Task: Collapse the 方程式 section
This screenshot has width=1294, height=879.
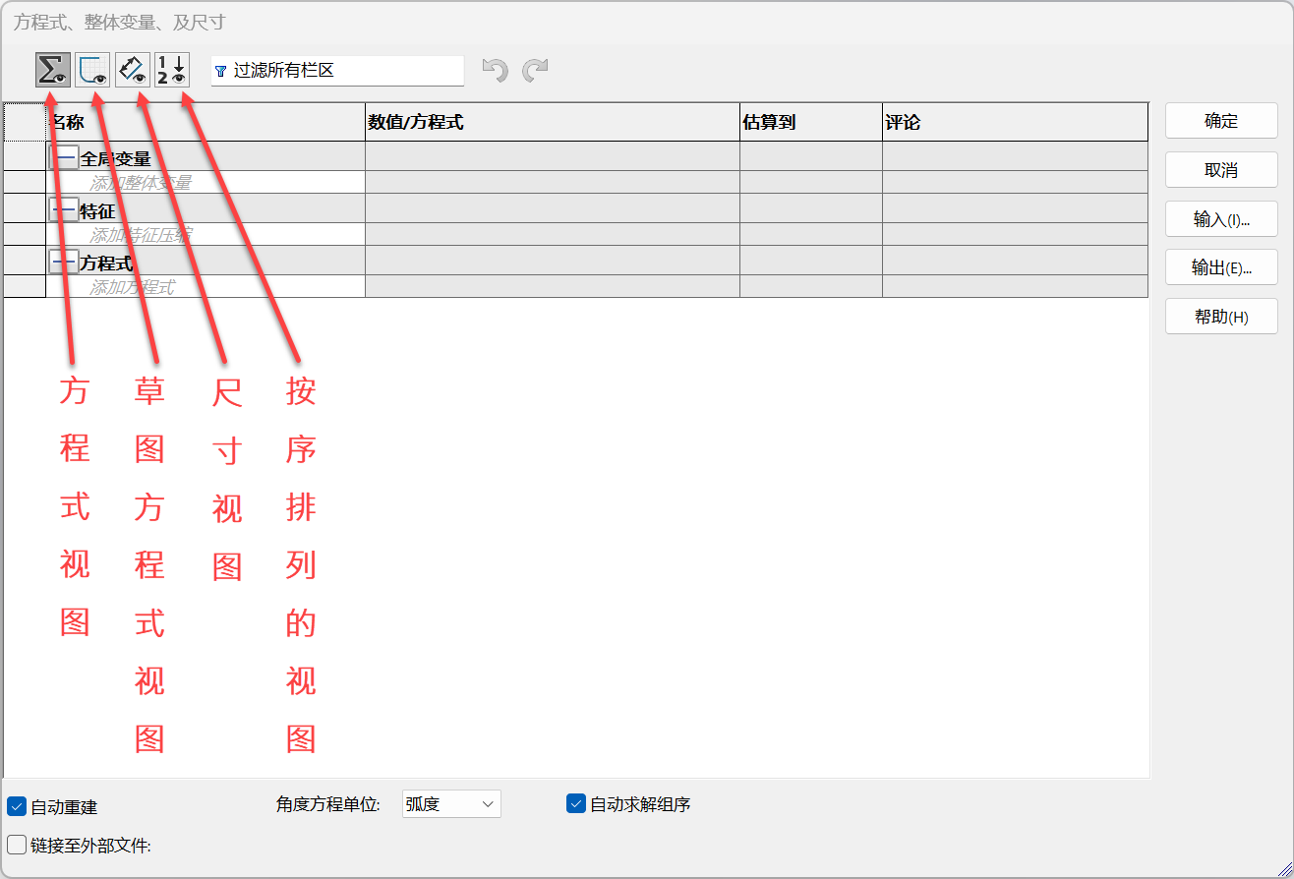Action: (x=64, y=263)
